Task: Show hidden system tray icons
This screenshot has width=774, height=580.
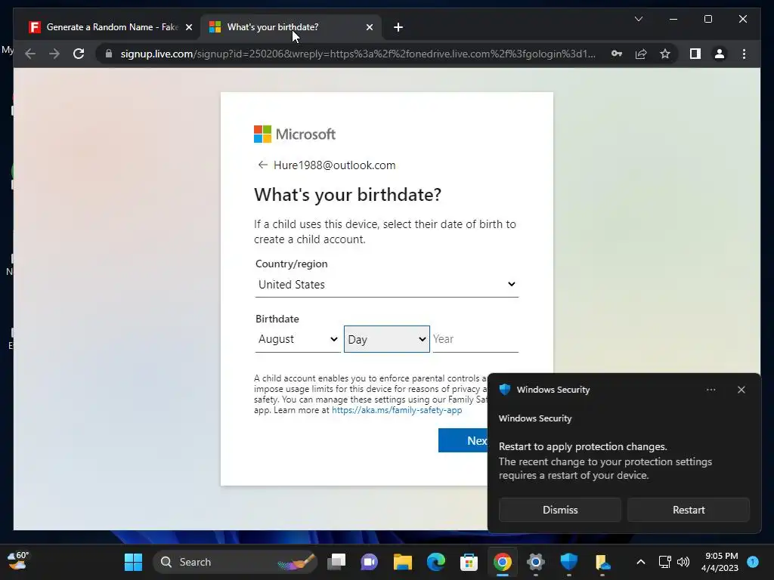Action: coord(640,562)
